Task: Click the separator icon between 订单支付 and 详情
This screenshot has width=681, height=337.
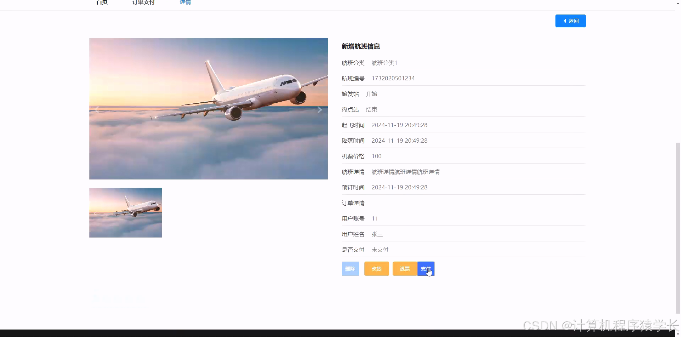Action: [x=167, y=2]
